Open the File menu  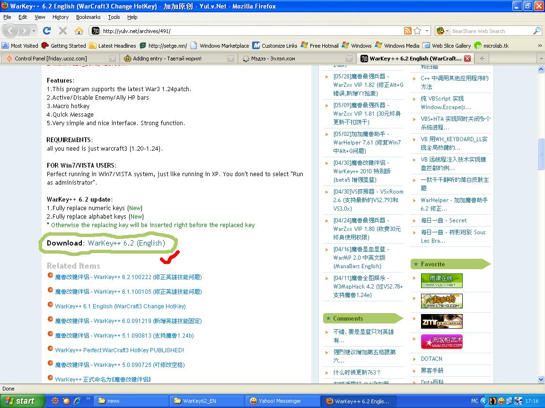7,17
